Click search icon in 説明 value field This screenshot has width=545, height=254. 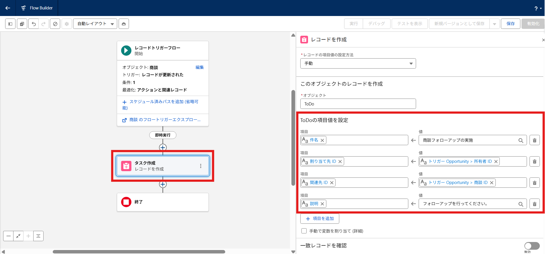click(521, 204)
